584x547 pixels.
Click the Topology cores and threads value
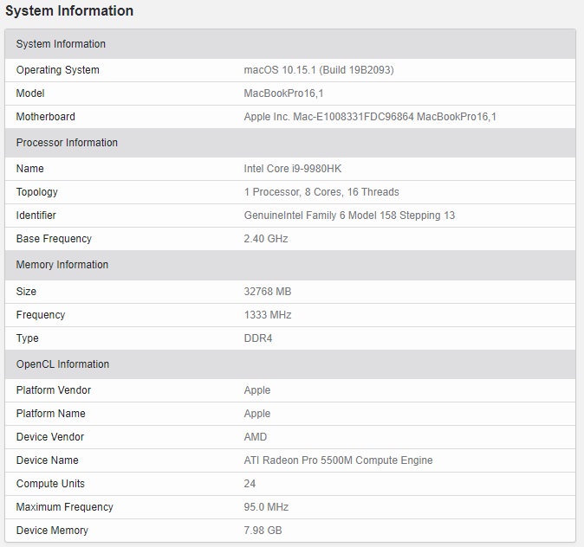(x=321, y=192)
